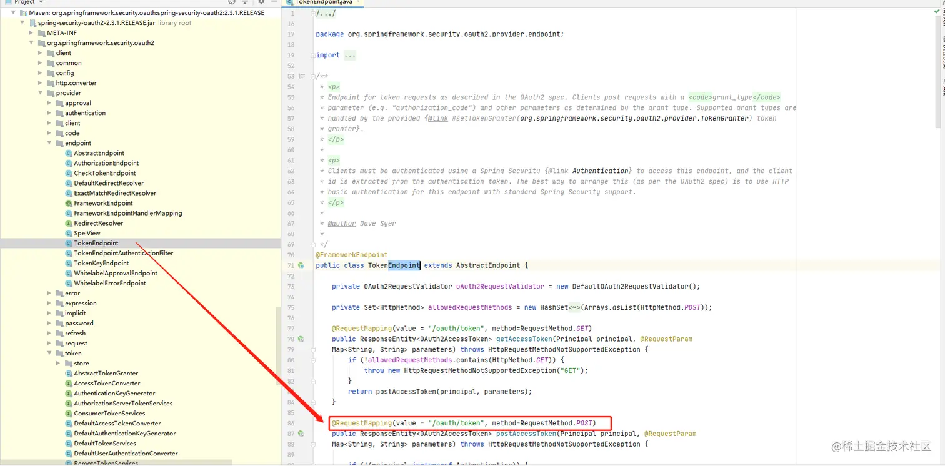
Task: Select TokenKeyEndpoint in the project tree
Action: (x=101, y=263)
